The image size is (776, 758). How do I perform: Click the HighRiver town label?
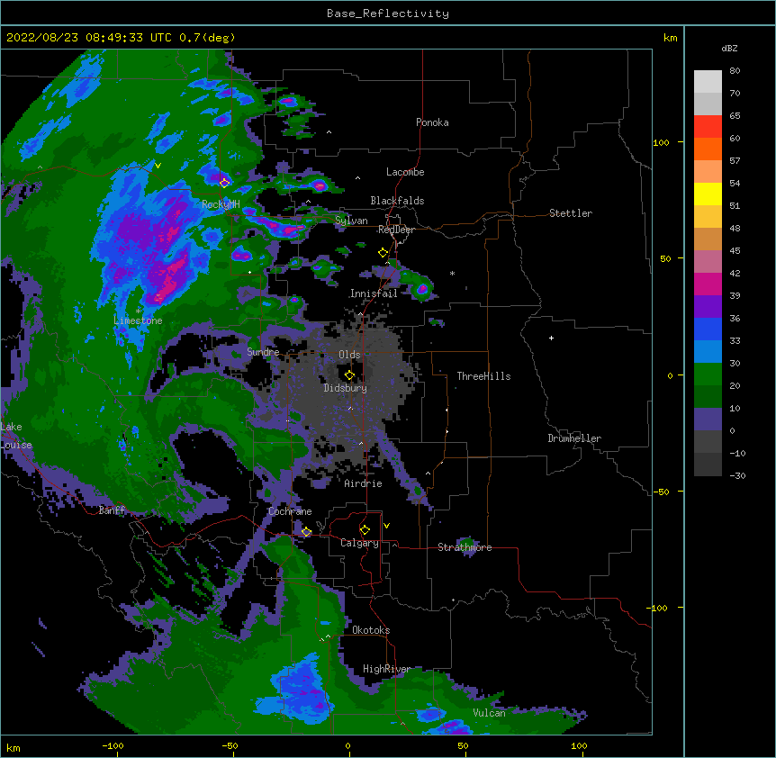[x=386, y=669]
